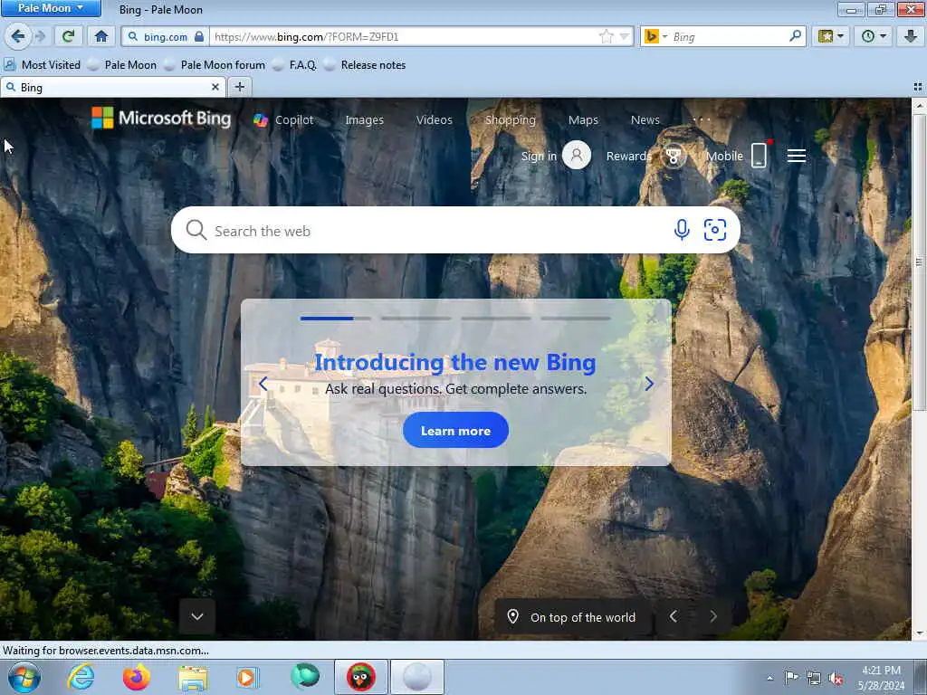Bookmark this page with the star icon
The image size is (927, 695).
(607, 36)
